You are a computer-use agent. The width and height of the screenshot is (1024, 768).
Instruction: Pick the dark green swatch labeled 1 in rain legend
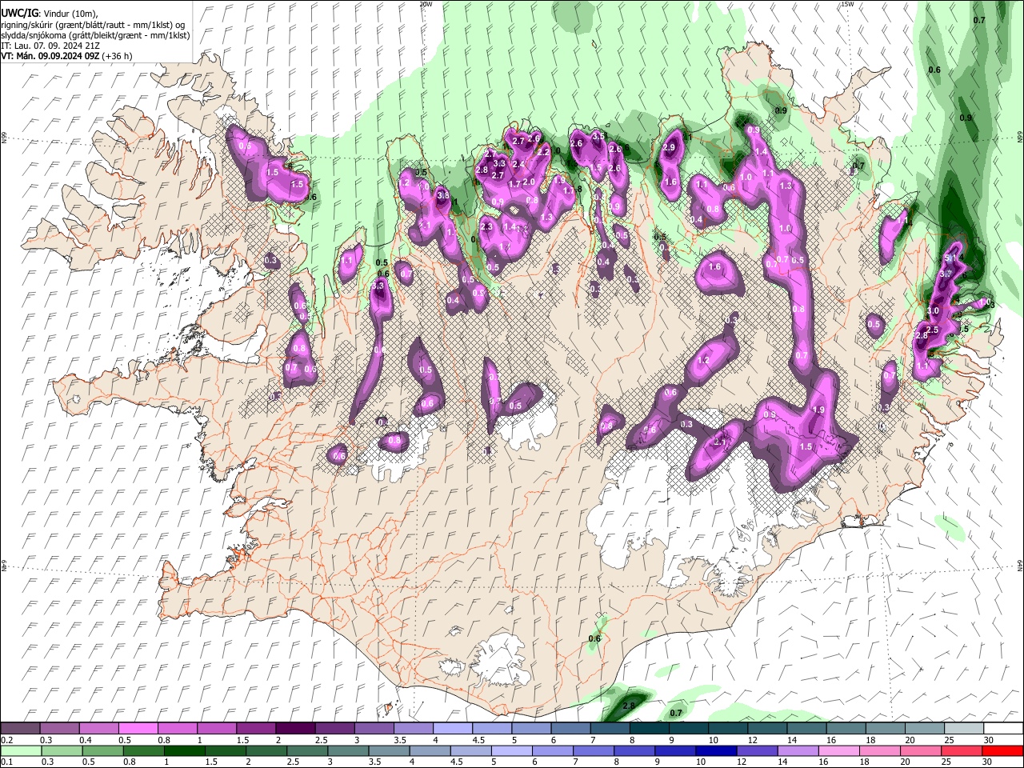pos(185,750)
